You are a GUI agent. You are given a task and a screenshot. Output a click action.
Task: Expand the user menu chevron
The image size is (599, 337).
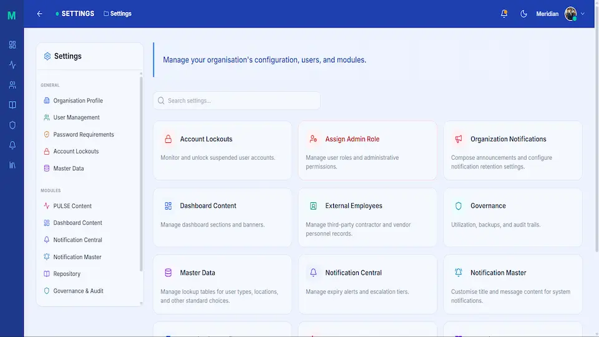(x=583, y=14)
